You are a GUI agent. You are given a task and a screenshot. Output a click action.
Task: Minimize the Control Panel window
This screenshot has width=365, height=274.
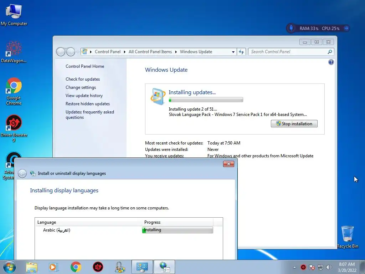coord(305,42)
